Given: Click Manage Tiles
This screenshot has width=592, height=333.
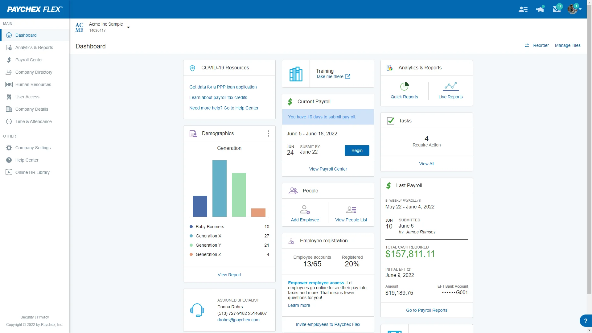Looking at the screenshot, I should pos(568,45).
